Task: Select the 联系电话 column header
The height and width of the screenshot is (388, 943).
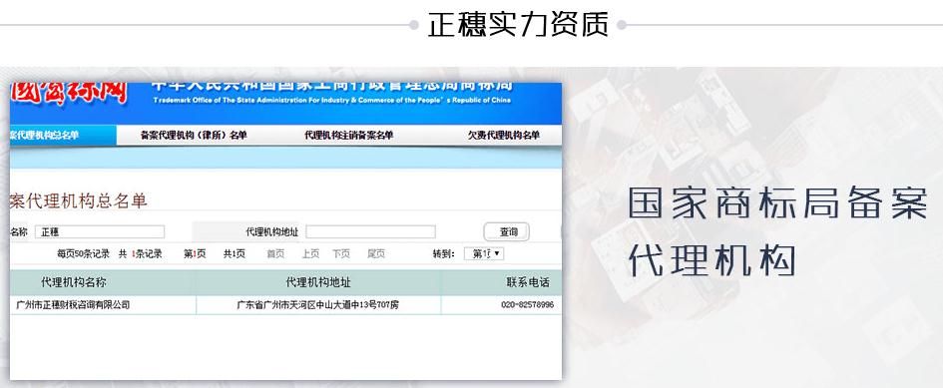Action: (x=528, y=282)
